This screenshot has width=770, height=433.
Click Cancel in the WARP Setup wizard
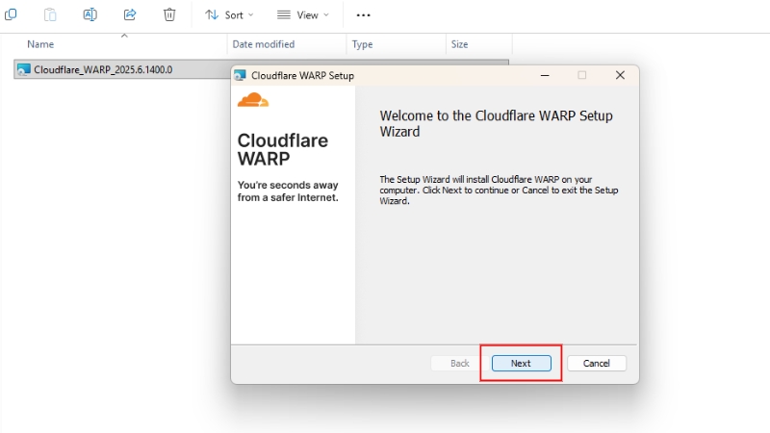[596, 364]
